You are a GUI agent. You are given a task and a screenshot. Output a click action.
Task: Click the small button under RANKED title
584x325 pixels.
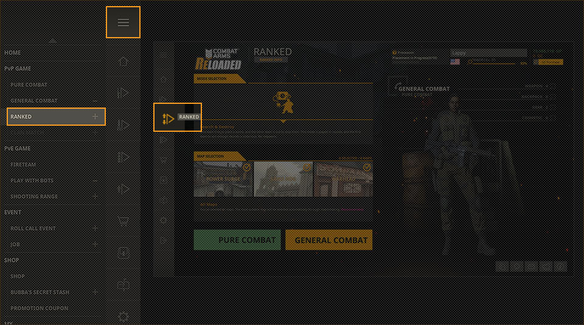(x=271, y=60)
